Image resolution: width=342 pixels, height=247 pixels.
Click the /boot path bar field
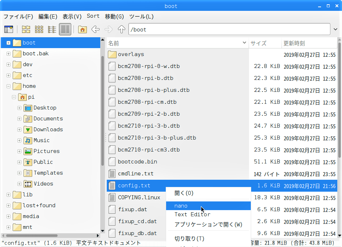229,29
